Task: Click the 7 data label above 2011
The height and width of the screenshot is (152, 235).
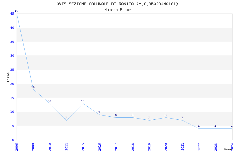Action: point(66,118)
